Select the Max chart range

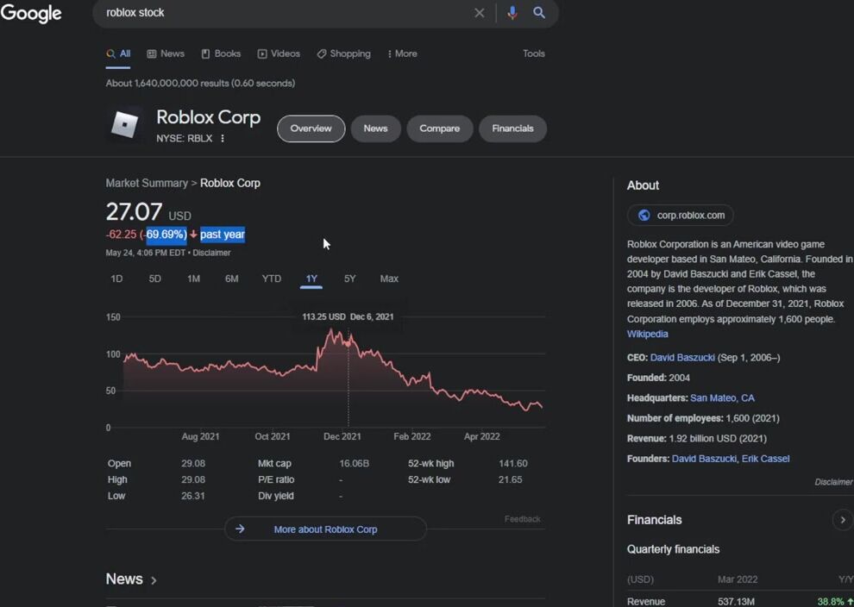point(389,278)
